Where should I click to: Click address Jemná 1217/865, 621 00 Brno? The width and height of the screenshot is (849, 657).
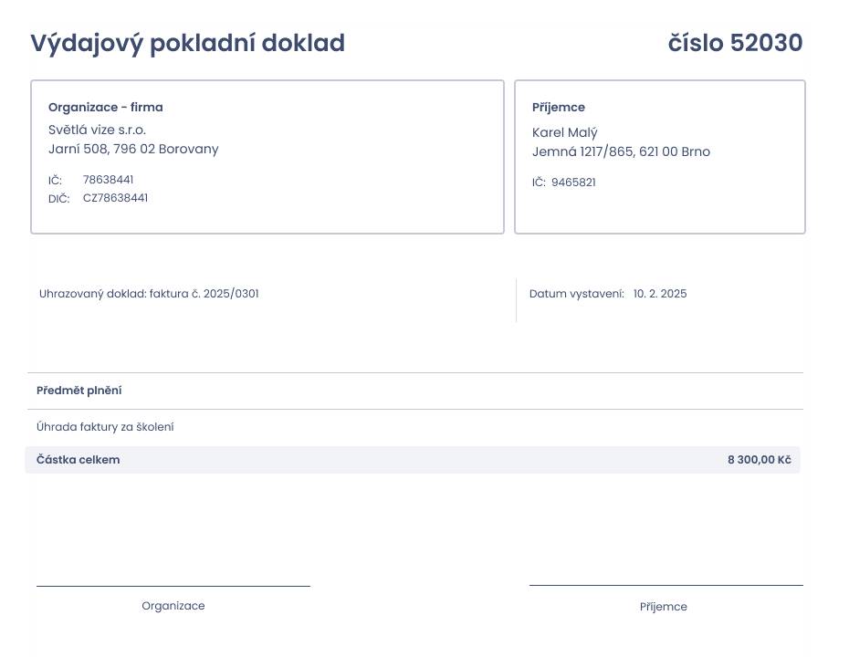click(621, 151)
